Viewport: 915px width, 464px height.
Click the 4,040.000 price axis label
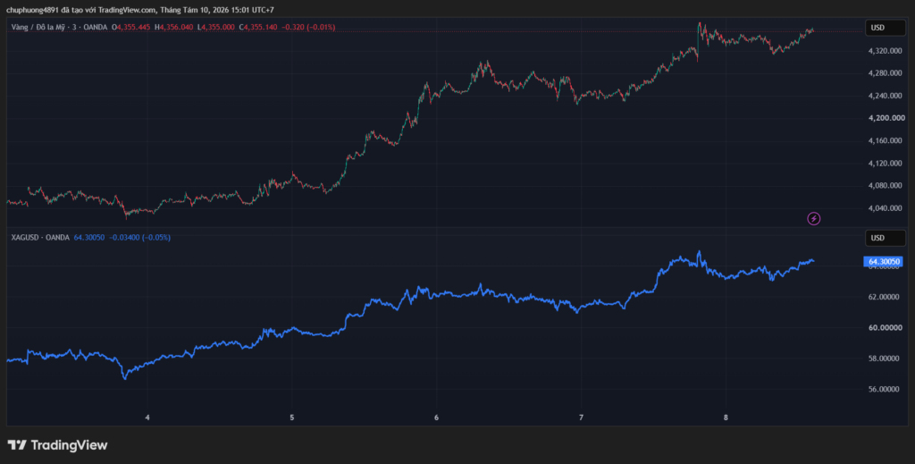[x=886, y=208]
